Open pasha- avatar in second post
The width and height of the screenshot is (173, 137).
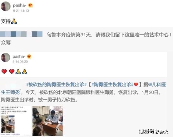[6, 57]
